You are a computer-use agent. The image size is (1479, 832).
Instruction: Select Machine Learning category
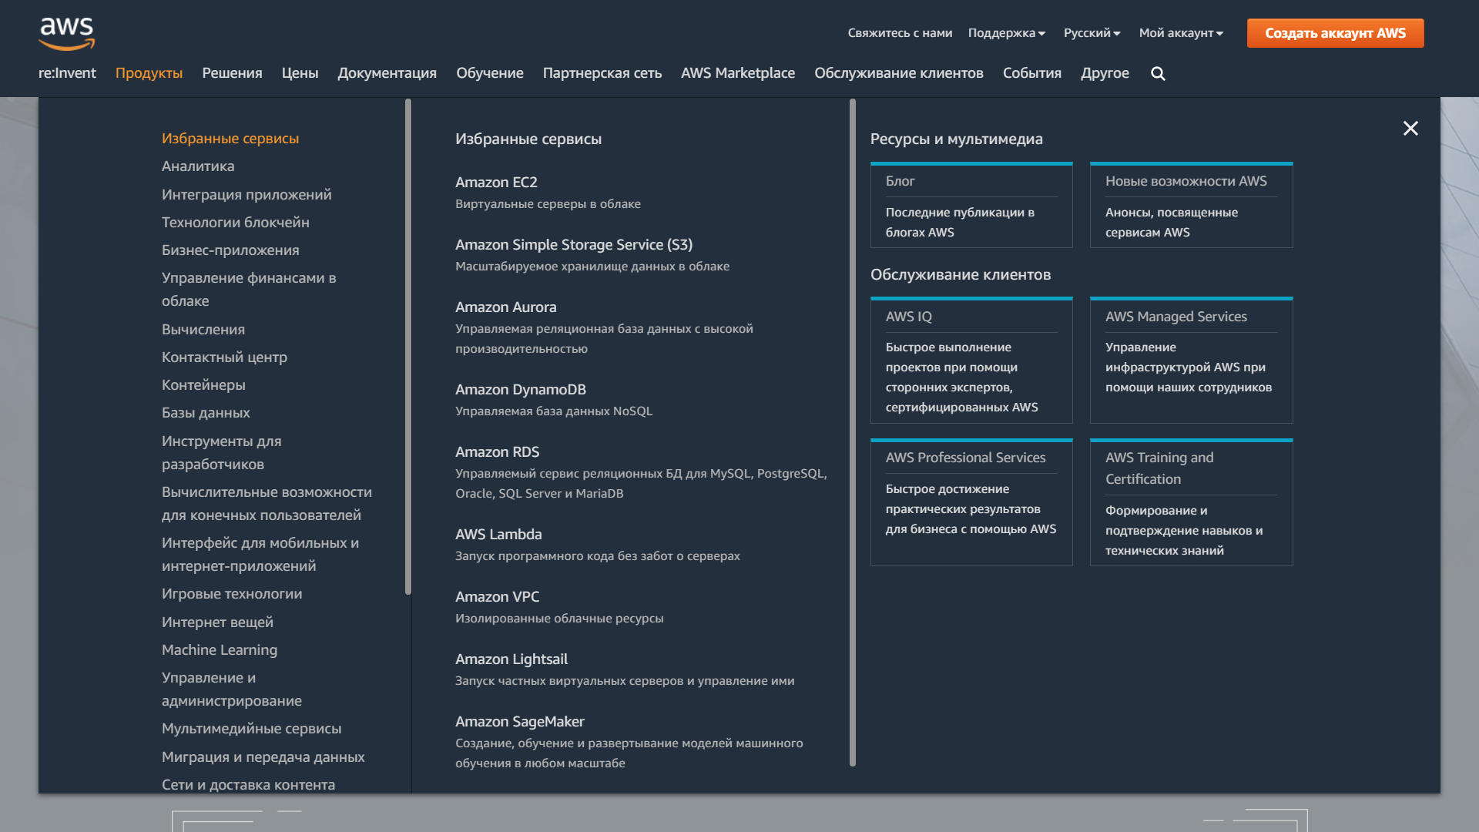click(x=220, y=650)
